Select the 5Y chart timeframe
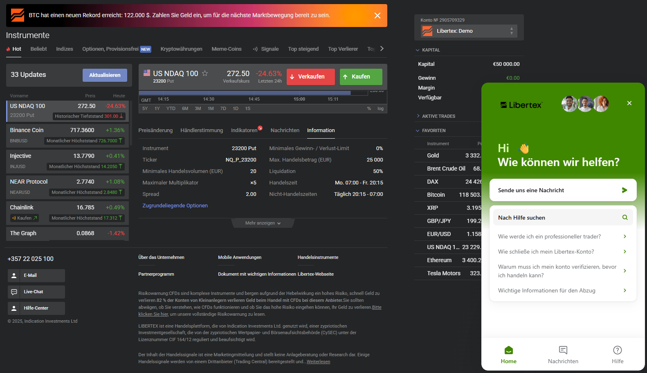This screenshot has height=373, width=647. (145, 109)
